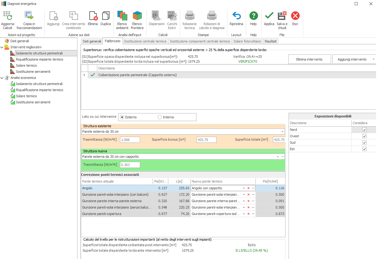Viewport: 377px width, 259px height.
Task: Apply changes with the Applica checkmark
Action: pos(269,16)
